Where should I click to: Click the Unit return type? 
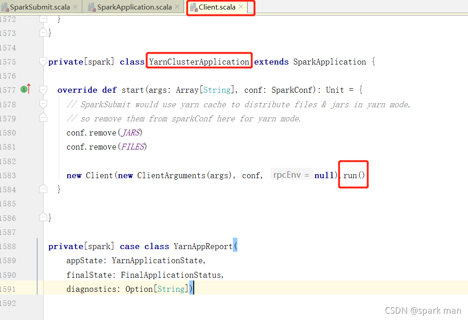point(335,90)
